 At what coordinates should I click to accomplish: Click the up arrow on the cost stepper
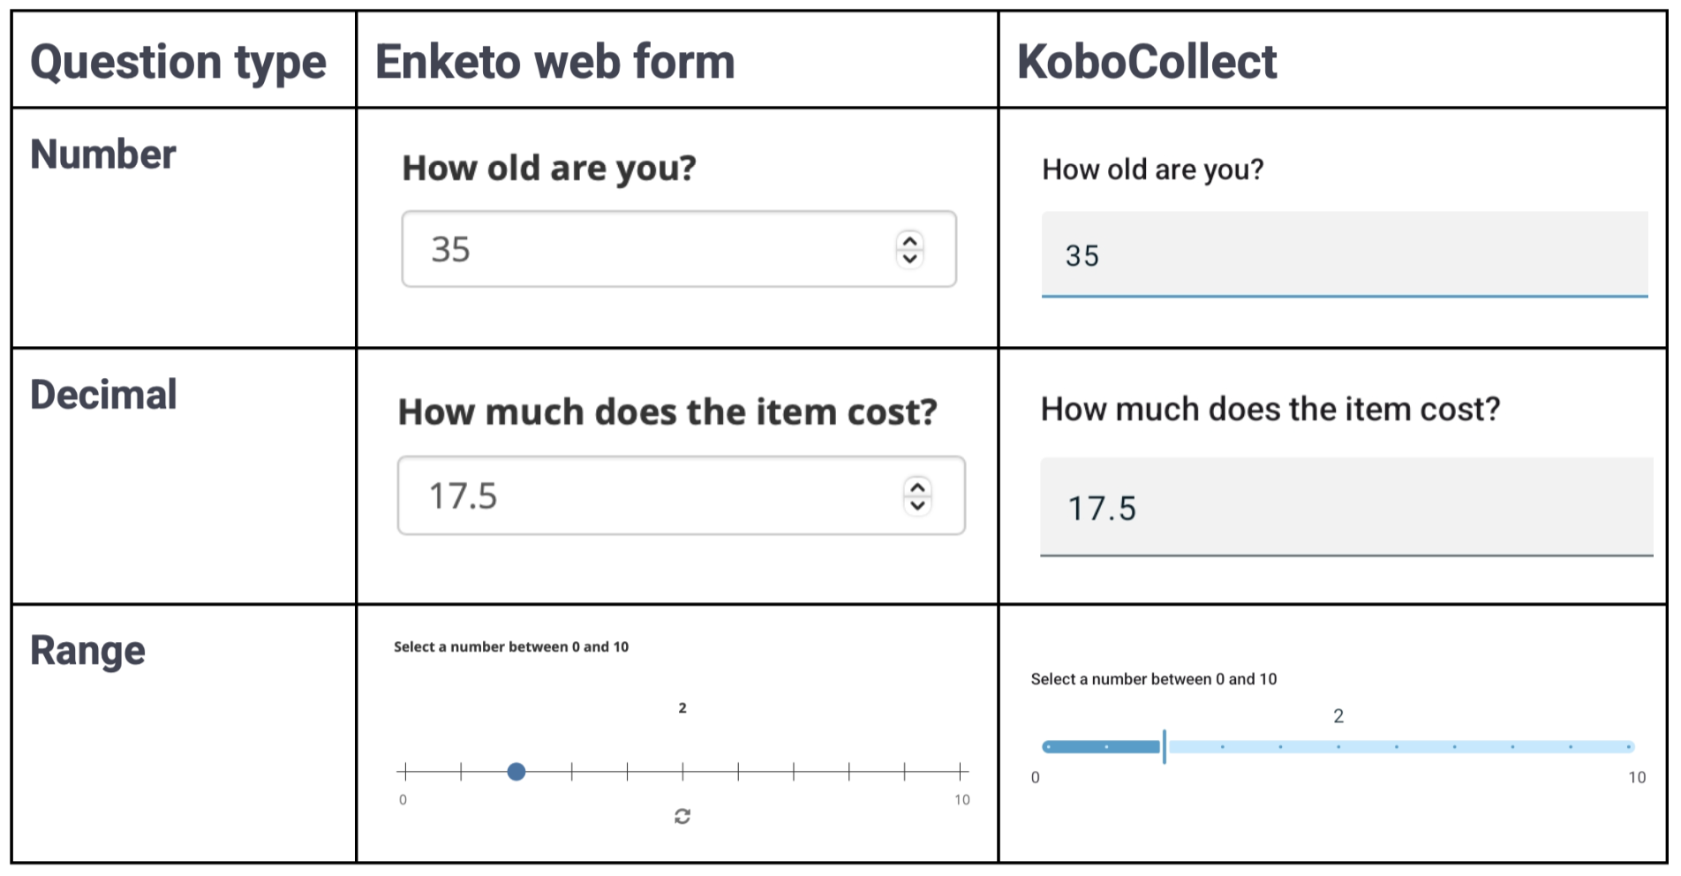917,487
